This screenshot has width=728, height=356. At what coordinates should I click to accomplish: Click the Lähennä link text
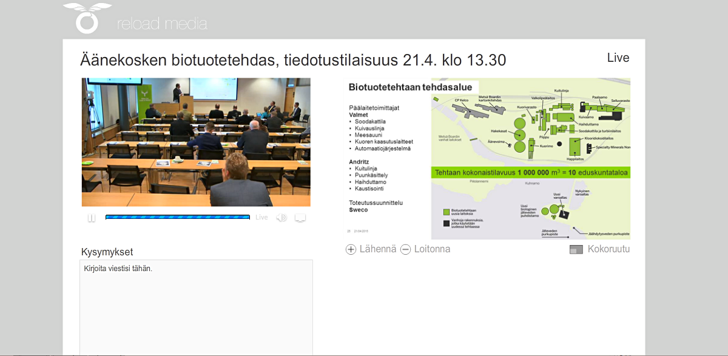coord(378,249)
